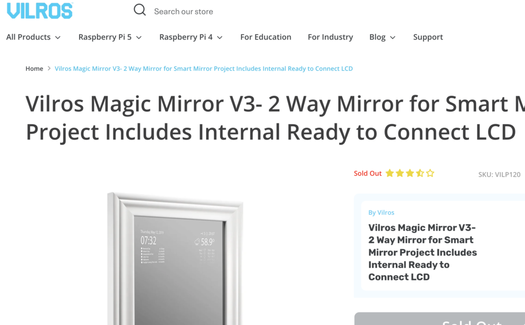Click the empty fifth rating star
The height and width of the screenshot is (325, 525).
click(x=430, y=173)
